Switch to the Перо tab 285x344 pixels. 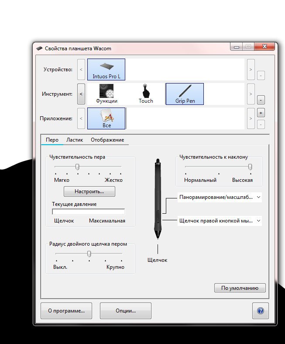click(x=52, y=140)
